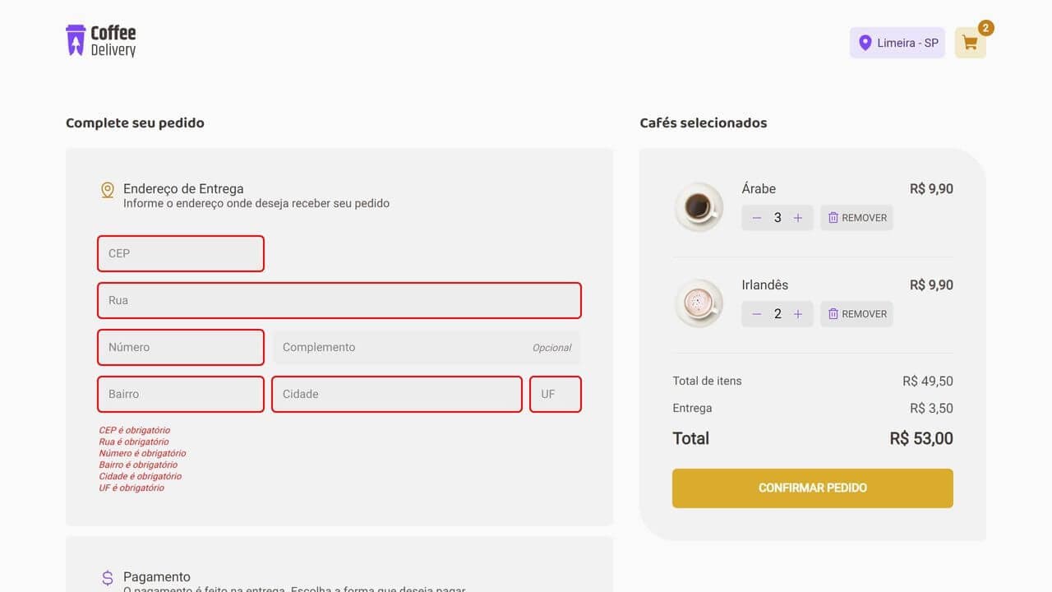
Task: Click the plus button for Irlandês
Action: pyautogui.click(x=798, y=313)
